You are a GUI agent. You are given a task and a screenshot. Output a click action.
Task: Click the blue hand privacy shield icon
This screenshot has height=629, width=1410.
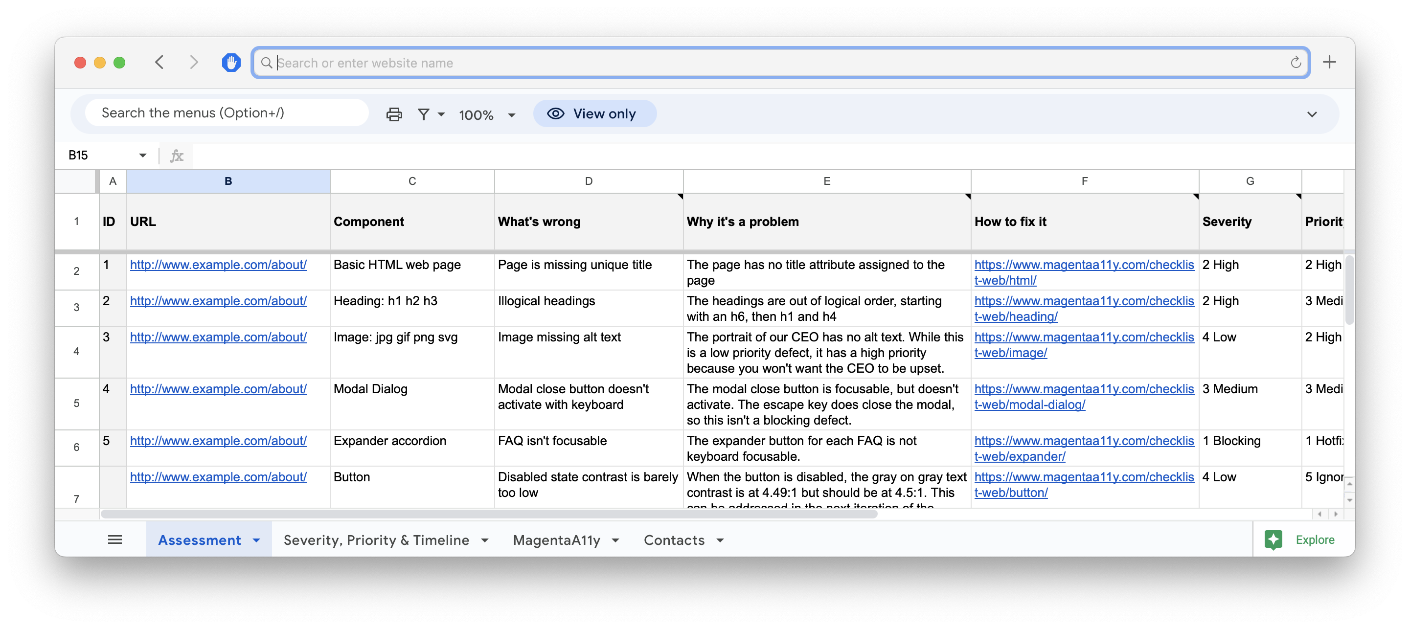[x=231, y=63]
